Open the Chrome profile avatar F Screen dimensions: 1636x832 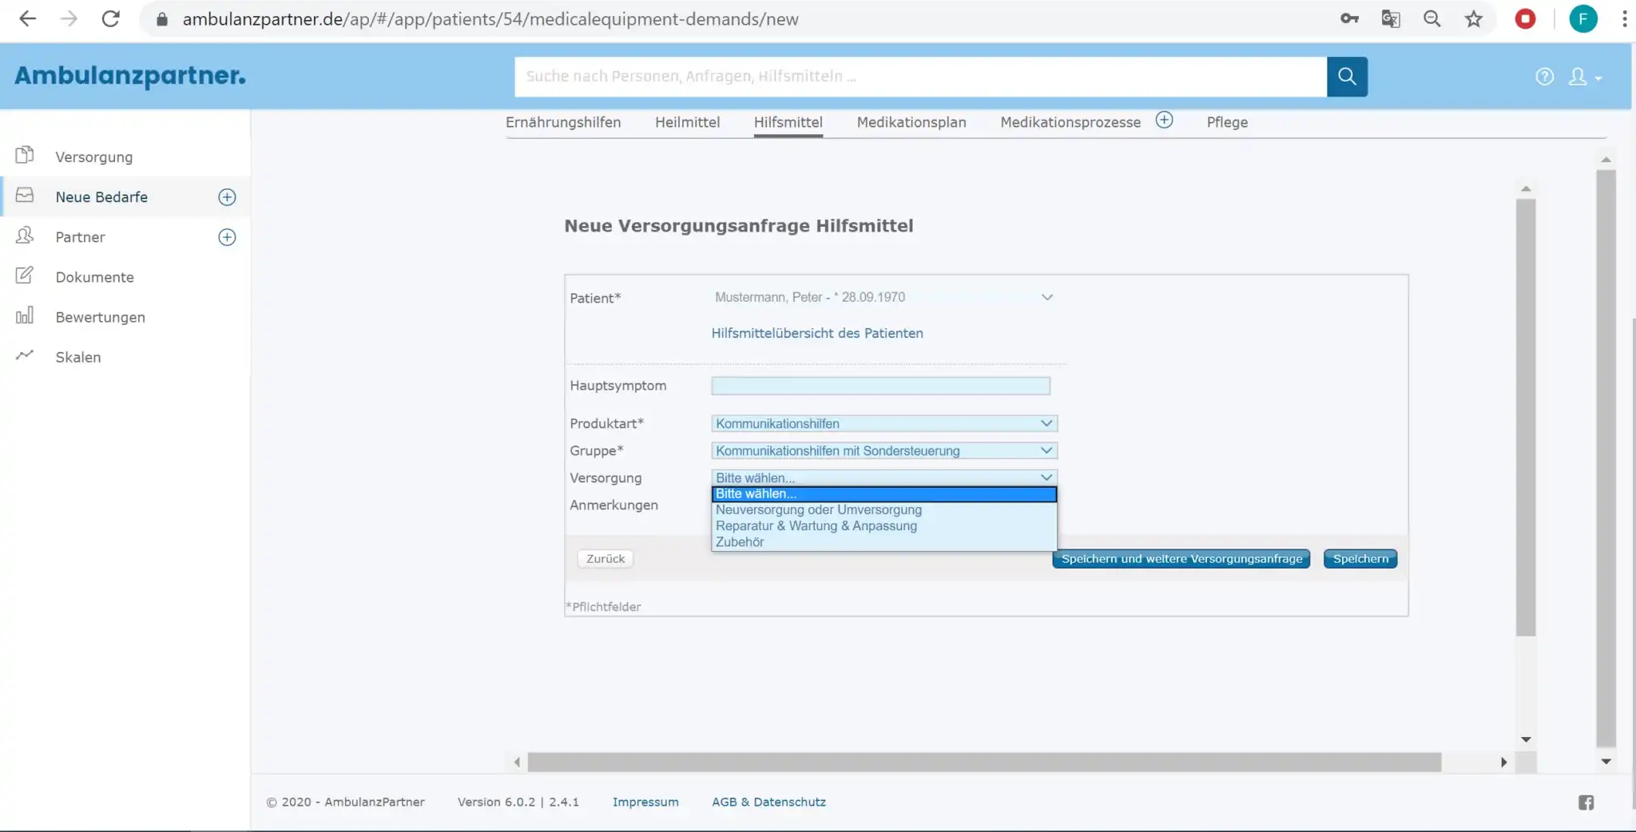[1583, 19]
